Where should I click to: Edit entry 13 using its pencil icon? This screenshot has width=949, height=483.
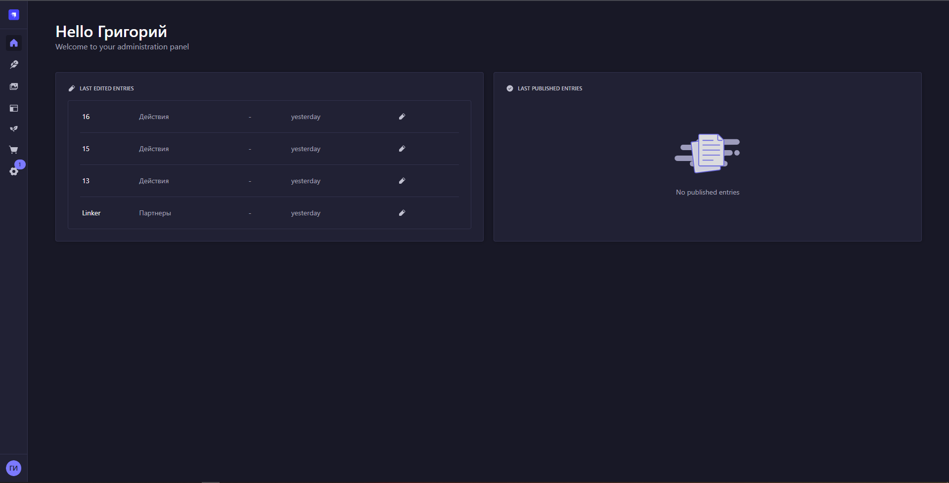tap(402, 181)
